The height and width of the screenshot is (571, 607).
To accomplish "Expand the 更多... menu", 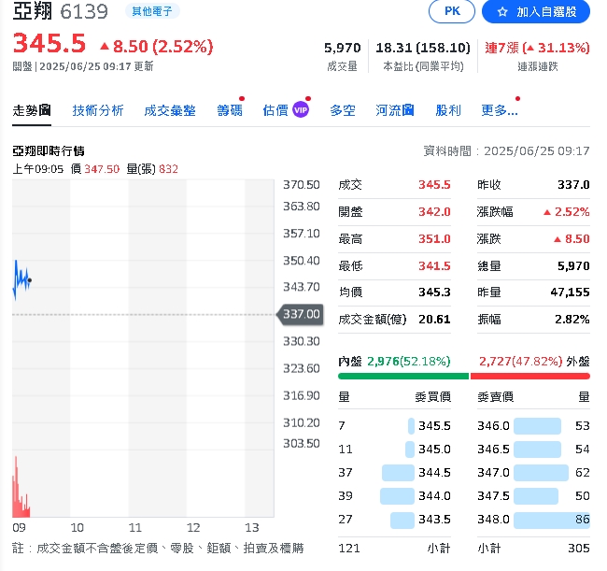I will pyautogui.click(x=500, y=110).
